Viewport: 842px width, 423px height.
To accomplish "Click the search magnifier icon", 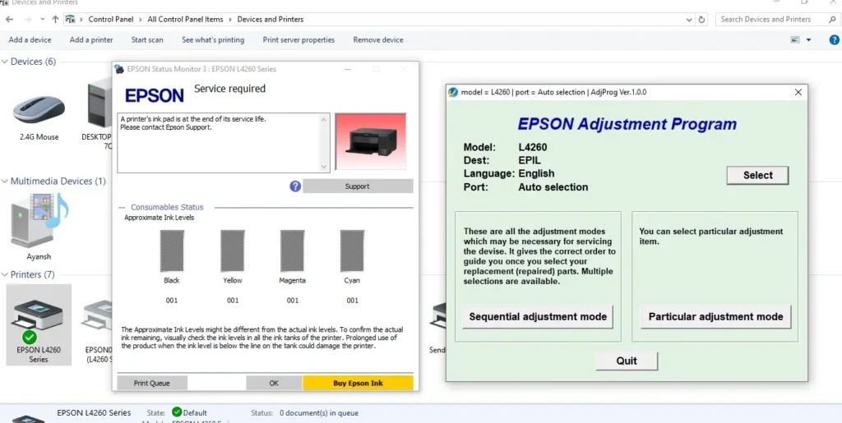I will tap(832, 19).
